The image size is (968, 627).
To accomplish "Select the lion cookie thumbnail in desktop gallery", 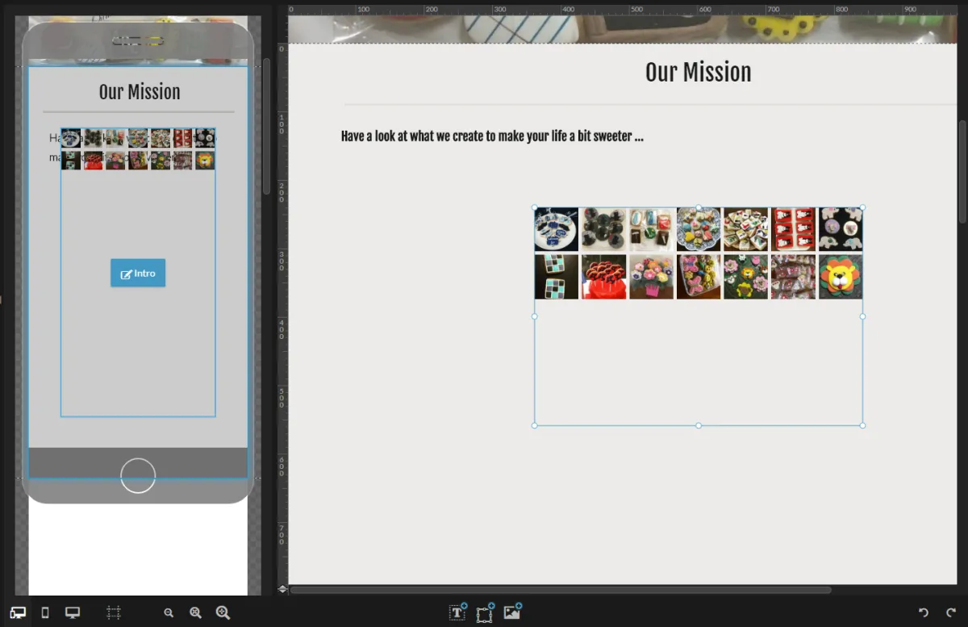I will tap(841, 277).
